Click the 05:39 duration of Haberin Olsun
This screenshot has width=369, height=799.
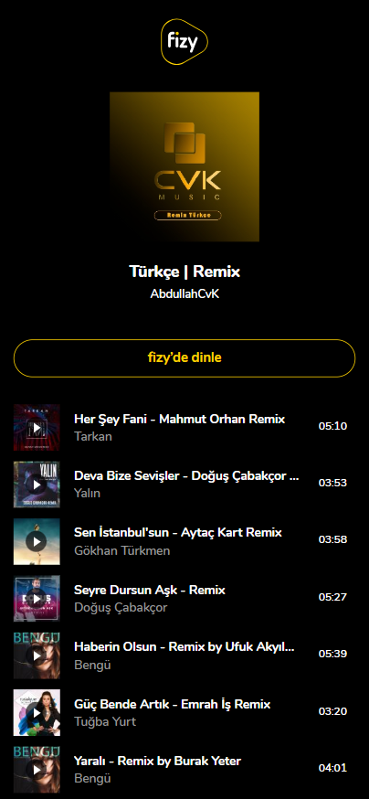[332, 655]
